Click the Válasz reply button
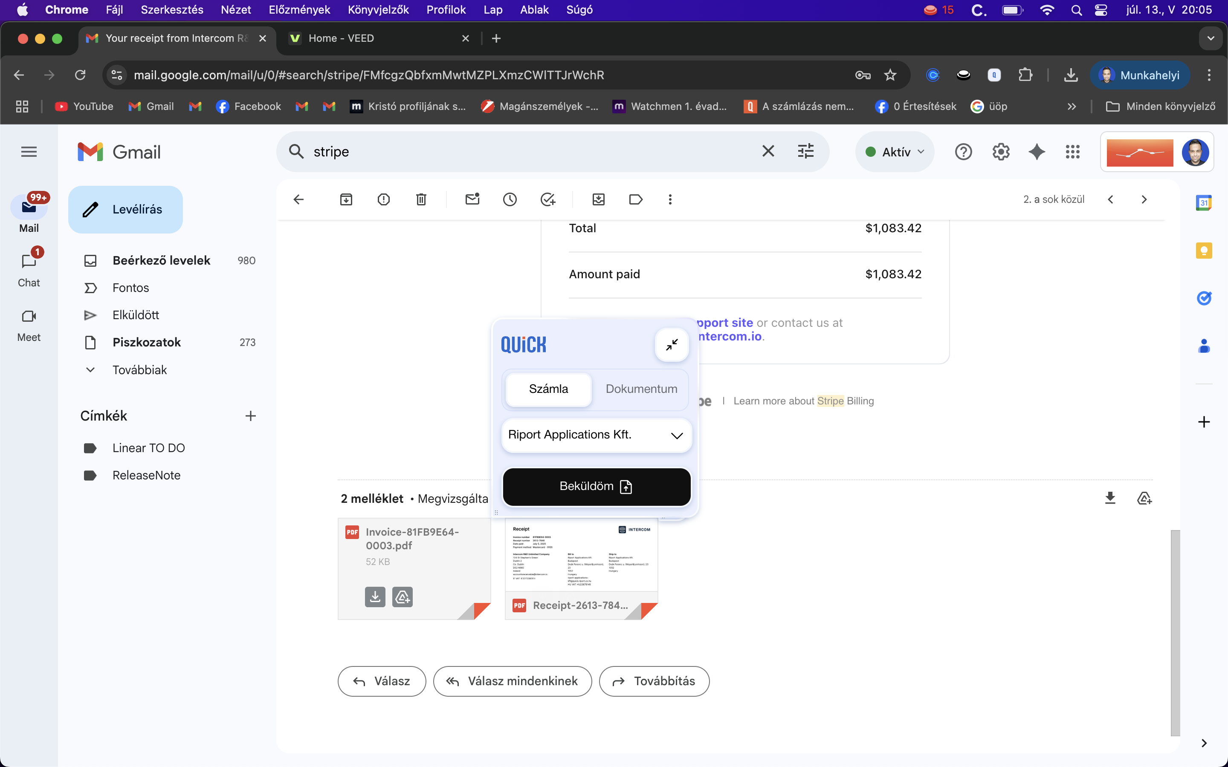The height and width of the screenshot is (767, 1228). click(382, 681)
